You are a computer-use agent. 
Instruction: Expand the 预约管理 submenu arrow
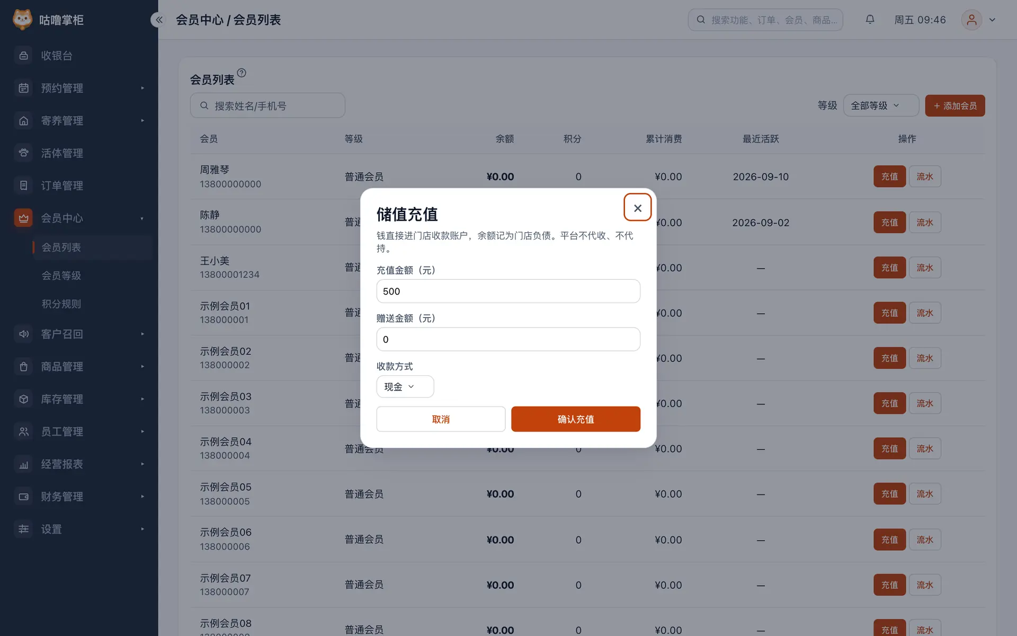tap(142, 88)
